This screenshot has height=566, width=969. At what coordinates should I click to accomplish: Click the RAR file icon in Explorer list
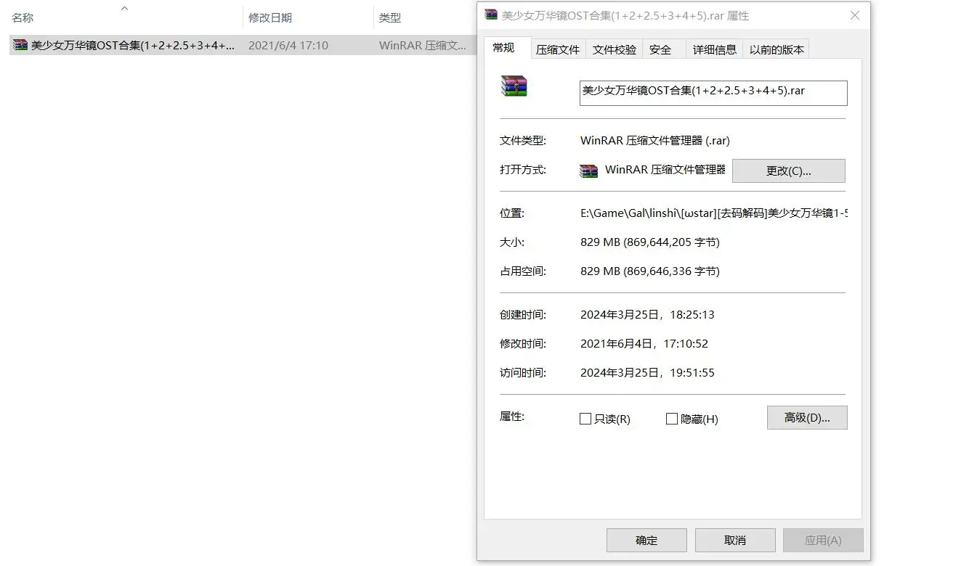pyautogui.click(x=20, y=45)
